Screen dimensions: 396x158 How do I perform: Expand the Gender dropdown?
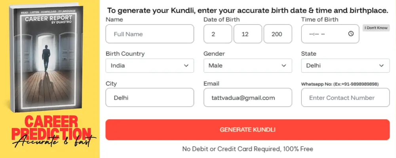tap(247, 66)
